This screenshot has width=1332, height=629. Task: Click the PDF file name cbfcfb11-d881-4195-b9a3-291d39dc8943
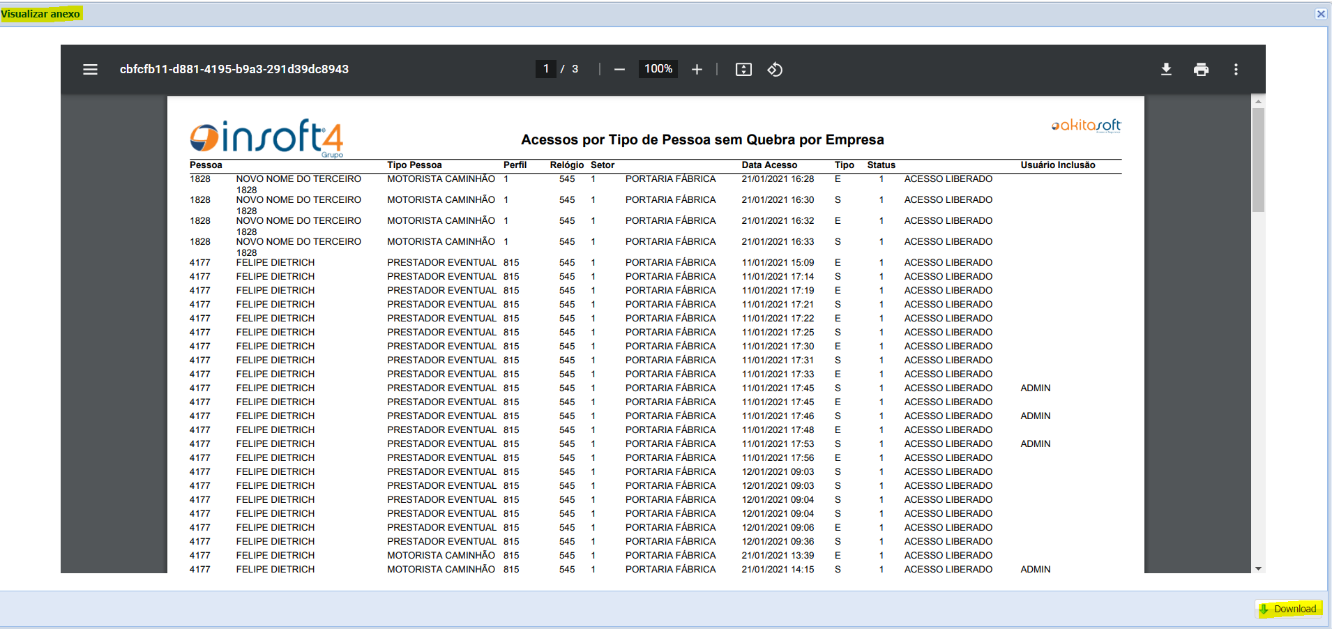[x=234, y=70]
